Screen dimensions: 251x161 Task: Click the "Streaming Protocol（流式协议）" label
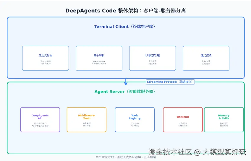pos(170,82)
